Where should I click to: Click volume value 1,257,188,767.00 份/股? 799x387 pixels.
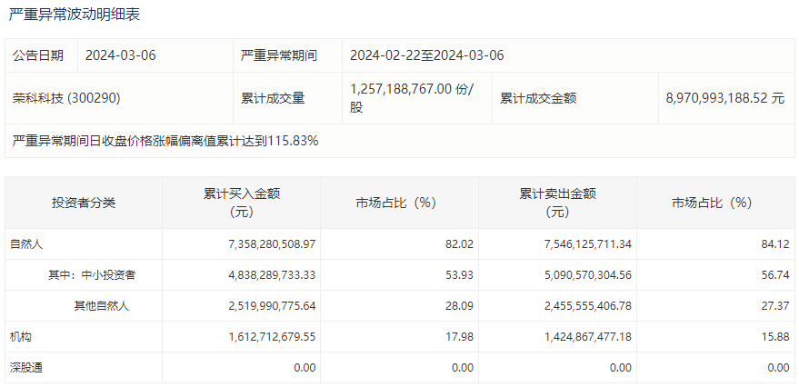tap(412, 98)
